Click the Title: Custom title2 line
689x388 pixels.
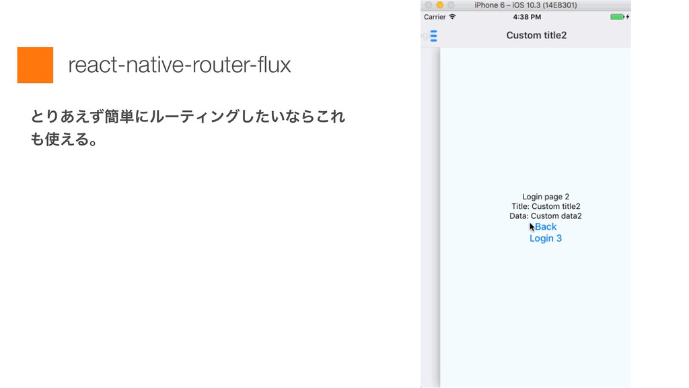tap(546, 206)
